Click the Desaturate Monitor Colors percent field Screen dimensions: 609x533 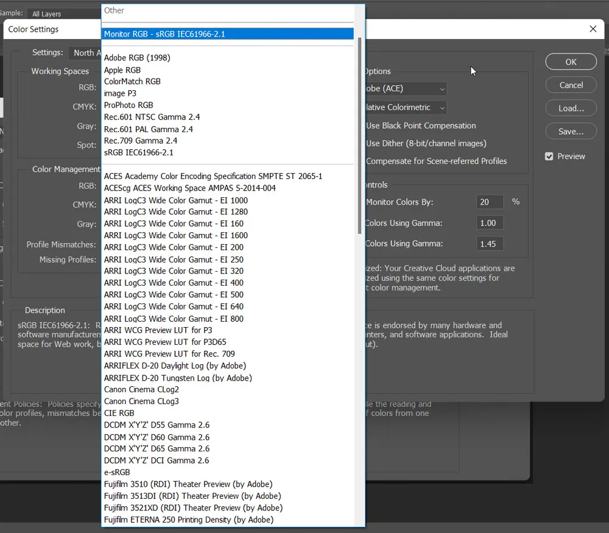pyautogui.click(x=490, y=202)
